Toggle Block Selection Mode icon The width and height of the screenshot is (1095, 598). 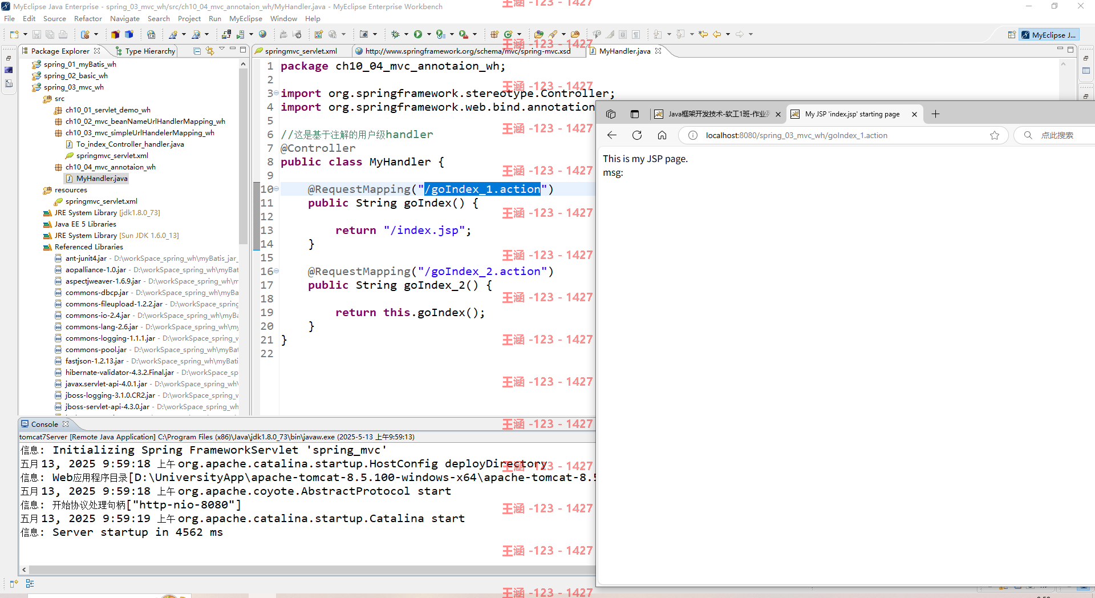tap(623, 34)
